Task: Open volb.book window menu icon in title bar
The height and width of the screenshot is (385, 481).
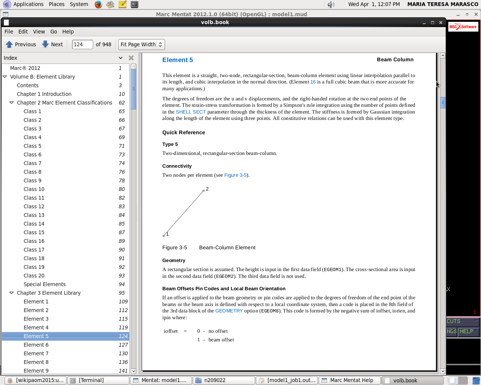Action: point(6,22)
